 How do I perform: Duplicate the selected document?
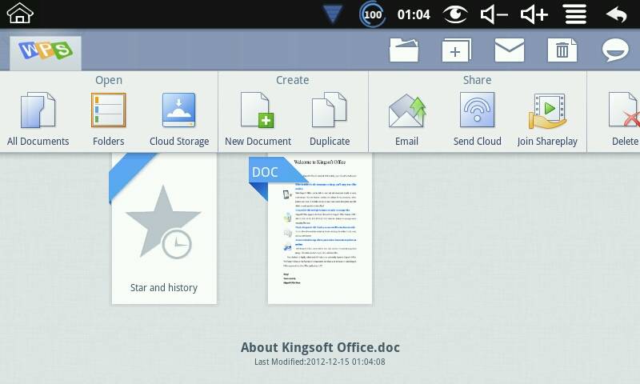point(330,119)
